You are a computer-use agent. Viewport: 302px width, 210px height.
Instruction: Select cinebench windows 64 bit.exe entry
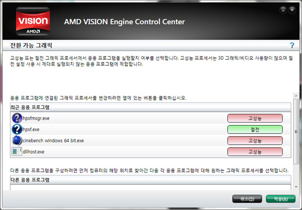point(150,140)
